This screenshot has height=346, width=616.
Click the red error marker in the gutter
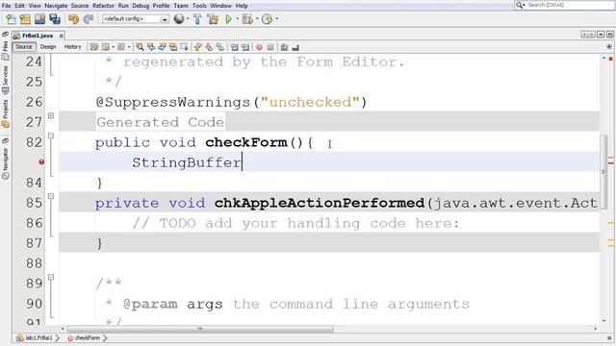click(41, 162)
